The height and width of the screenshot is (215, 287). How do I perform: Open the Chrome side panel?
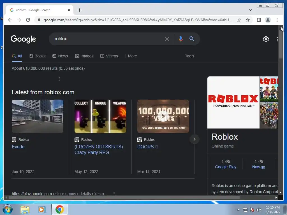coord(259,20)
